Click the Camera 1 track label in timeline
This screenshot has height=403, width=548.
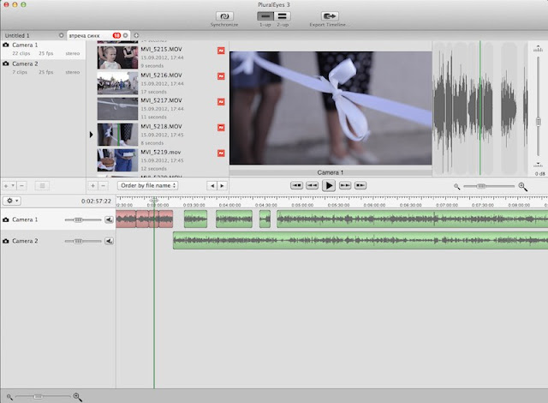pyautogui.click(x=25, y=220)
